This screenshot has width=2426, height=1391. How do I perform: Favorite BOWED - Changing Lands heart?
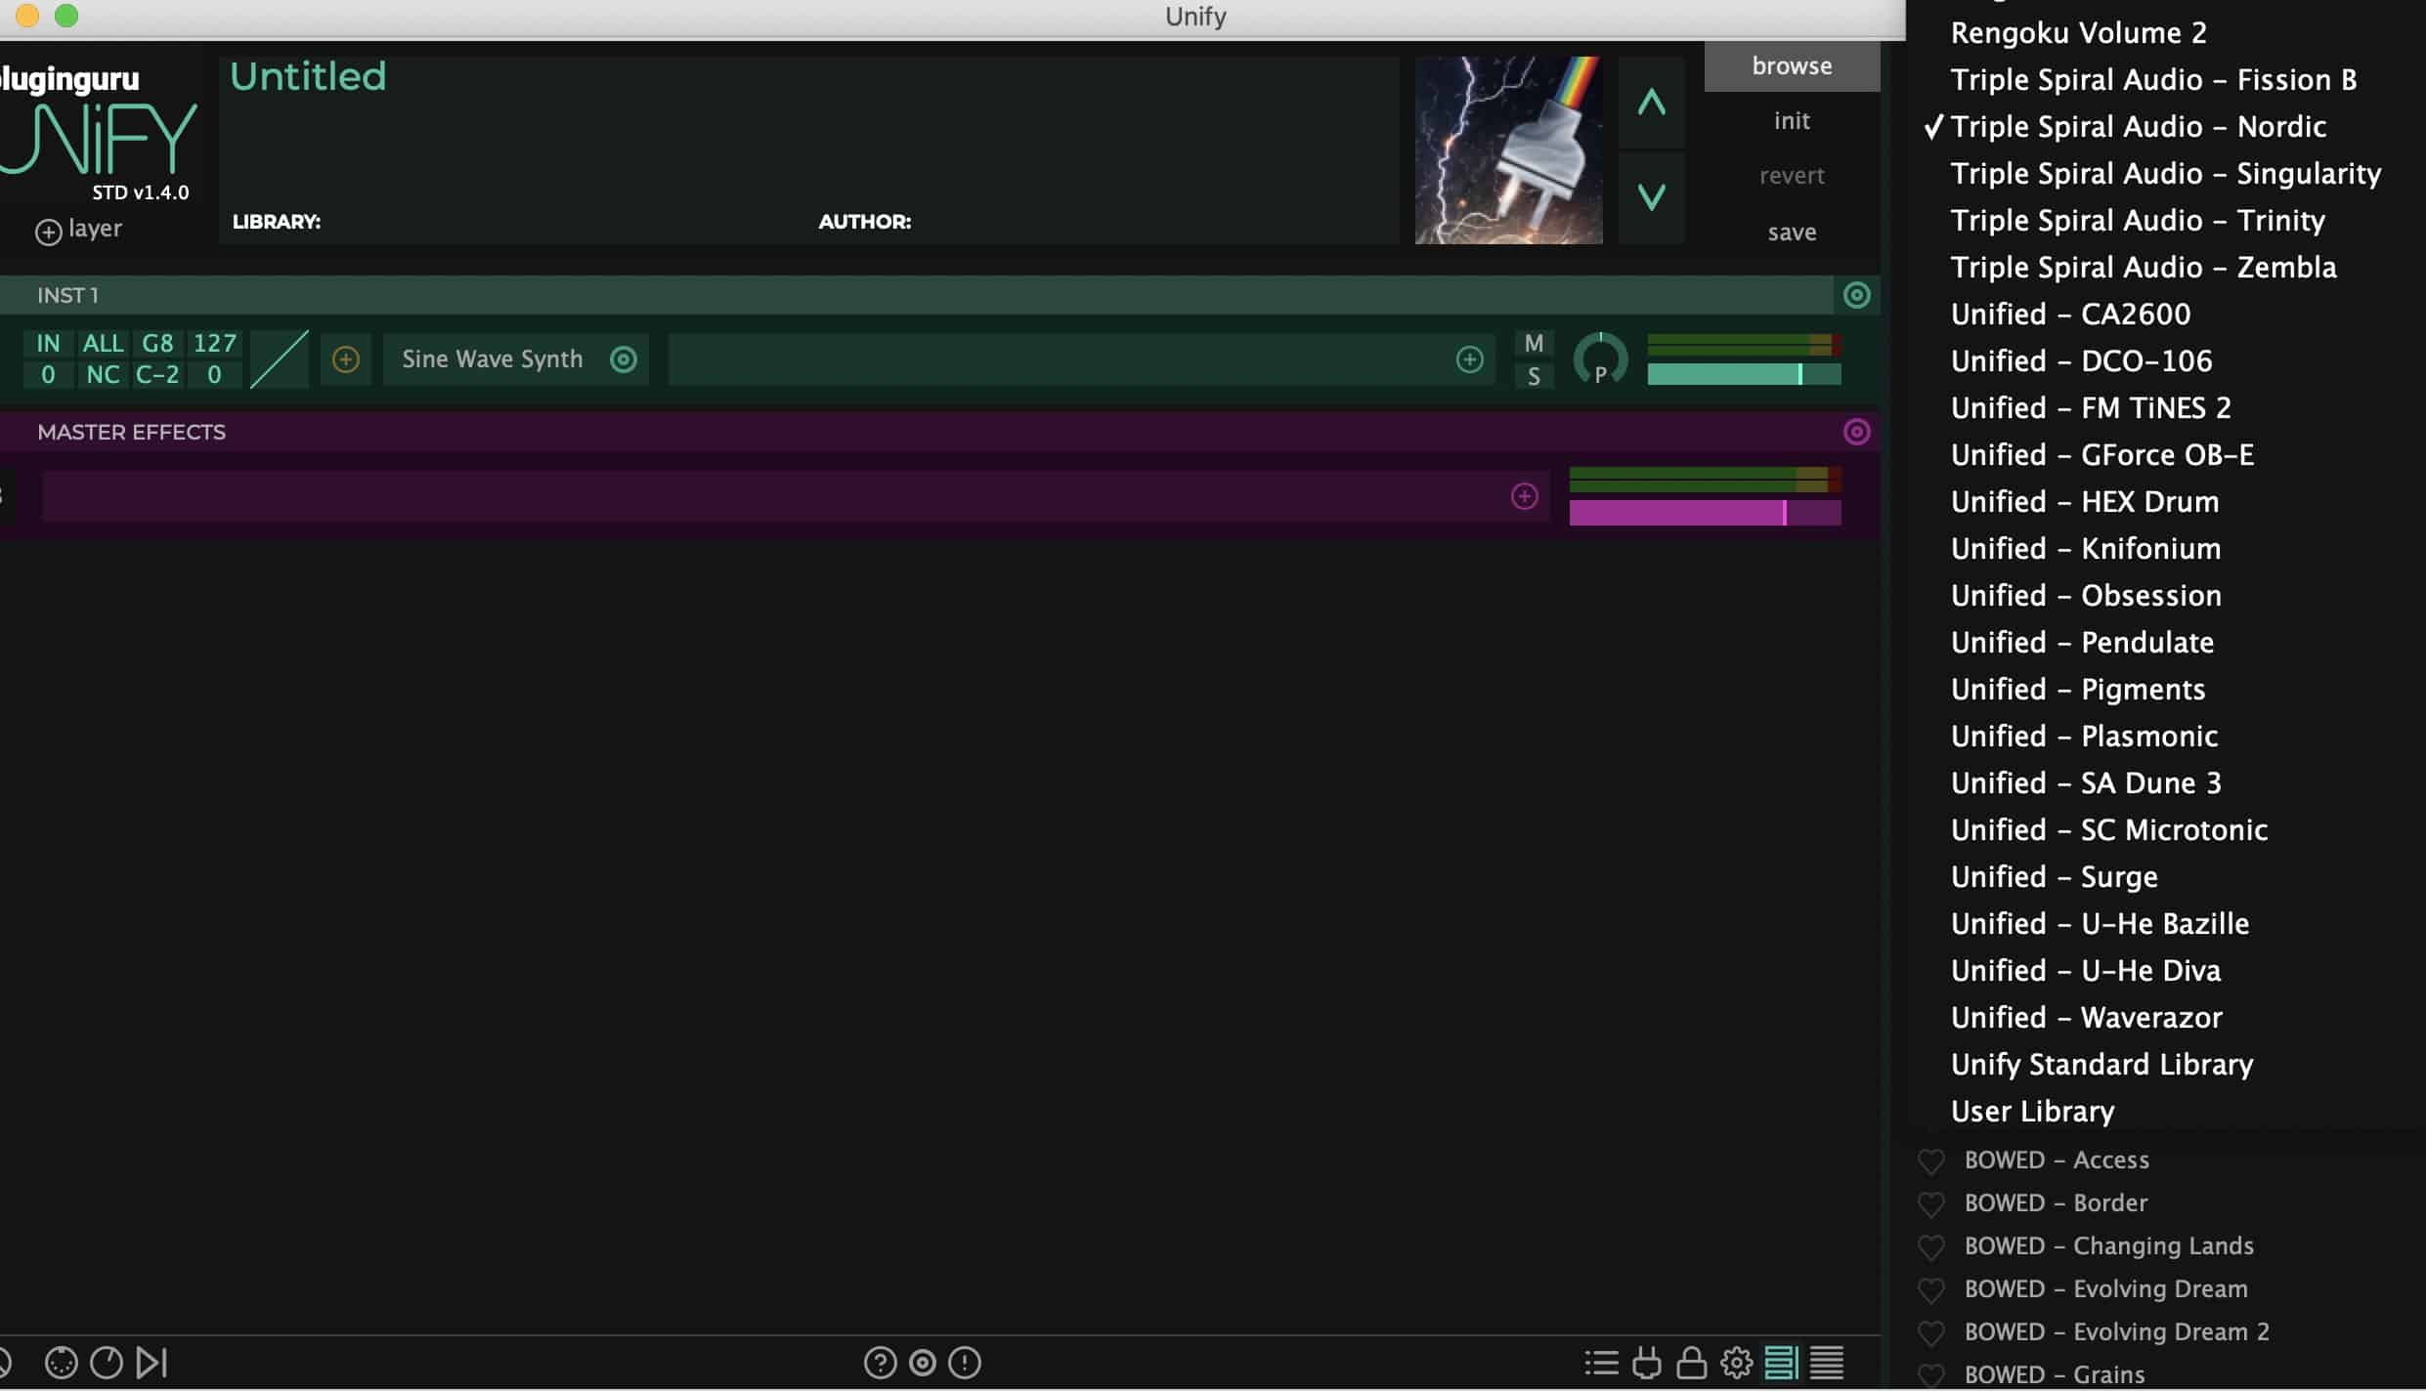(x=1930, y=1246)
